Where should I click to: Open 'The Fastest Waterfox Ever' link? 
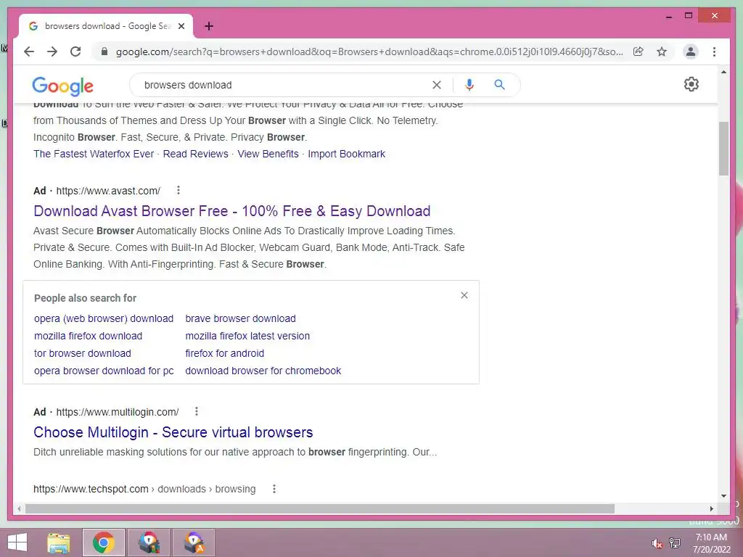click(x=94, y=154)
